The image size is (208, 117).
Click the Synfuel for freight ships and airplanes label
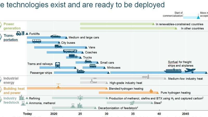tap(180, 64)
